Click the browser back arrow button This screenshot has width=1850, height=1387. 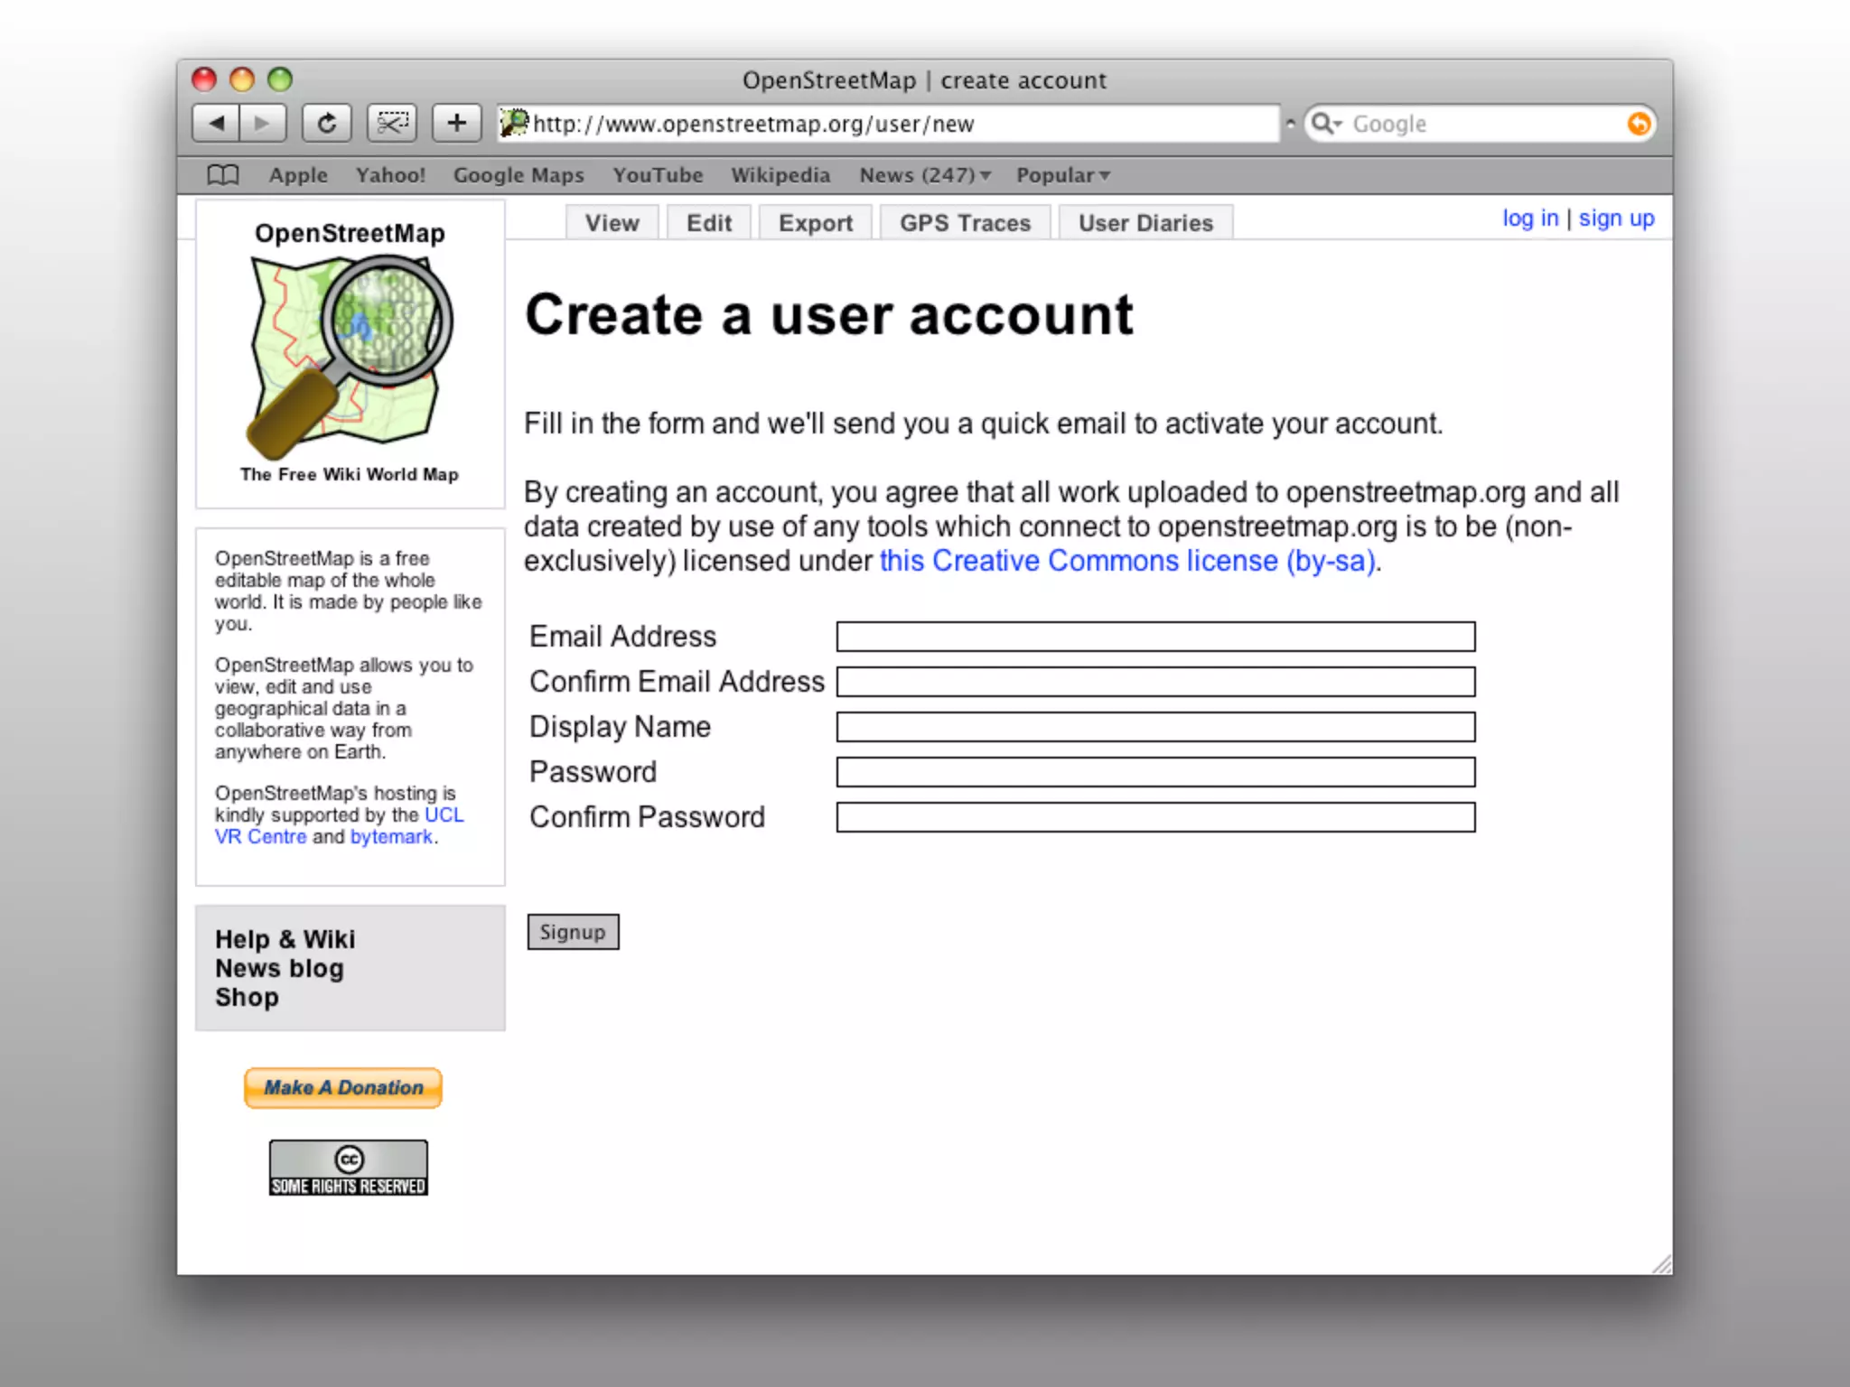tap(216, 123)
